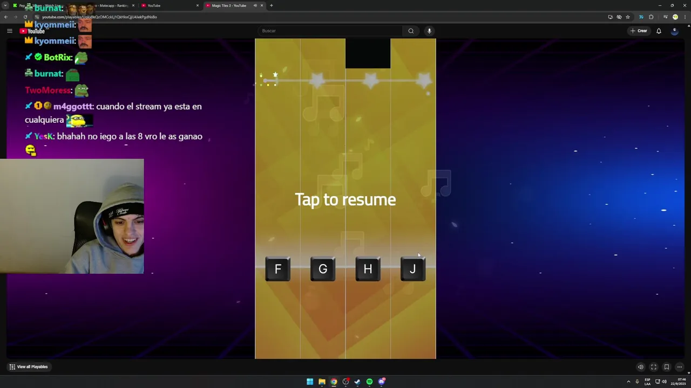The height and width of the screenshot is (388, 691).
Task: Click the address bar URL
Action: 99,17
